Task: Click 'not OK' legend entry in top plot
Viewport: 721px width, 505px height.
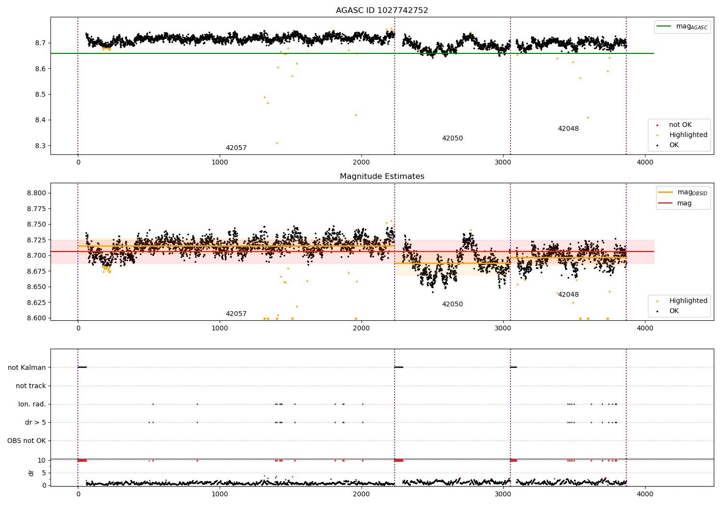Action: (x=680, y=125)
